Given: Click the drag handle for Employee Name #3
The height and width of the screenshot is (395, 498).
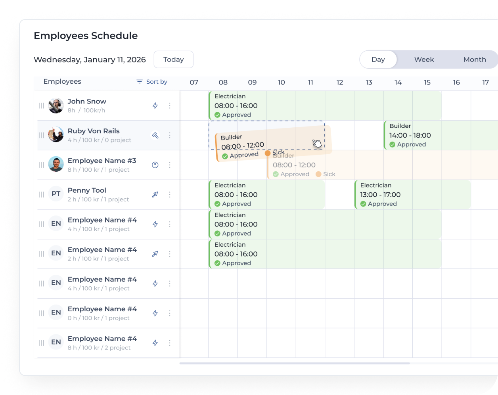Looking at the screenshot, I should (x=42, y=165).
